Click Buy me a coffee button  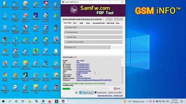click(x=116, y=92)
